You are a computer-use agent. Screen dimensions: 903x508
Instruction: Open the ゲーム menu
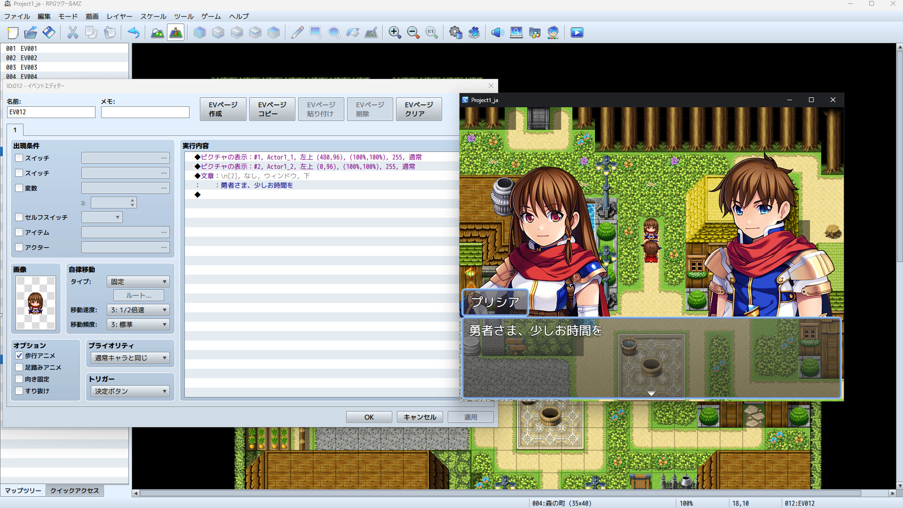[210, 16]
